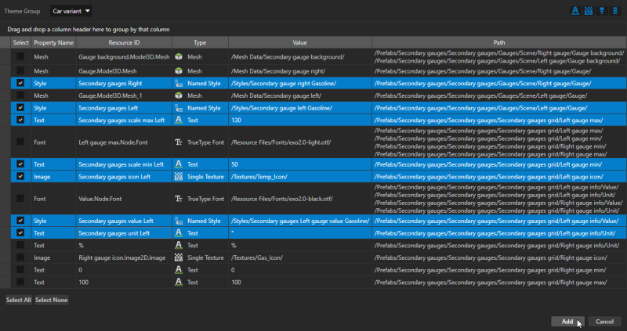Viewport: 627px width, 331px height.
Task: Open the Theme Group Car variant dropdown
Action: coord(71,11)
